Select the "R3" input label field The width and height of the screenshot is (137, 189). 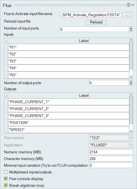(68, 61)
